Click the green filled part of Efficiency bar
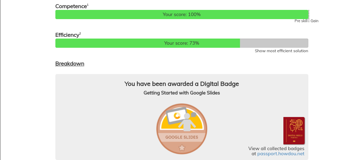Image resolution: width=361 pixels, height=160 pixels. (148, 43)
